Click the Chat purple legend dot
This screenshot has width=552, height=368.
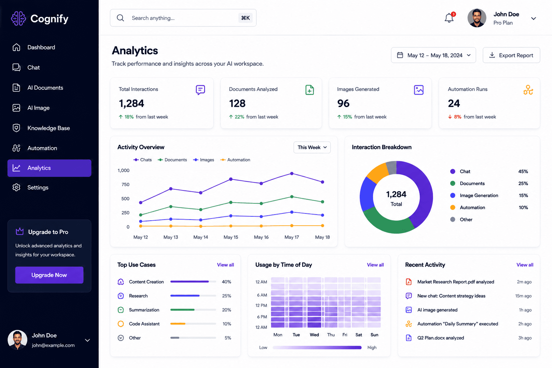(453, 171)
